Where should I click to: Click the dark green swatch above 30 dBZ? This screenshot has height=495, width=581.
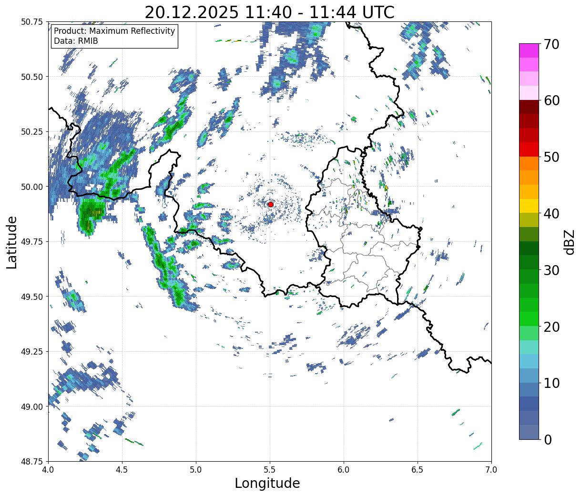click(x=529, y=248)
